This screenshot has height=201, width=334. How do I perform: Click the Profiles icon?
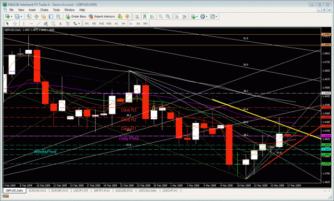(x=17, y=17)
